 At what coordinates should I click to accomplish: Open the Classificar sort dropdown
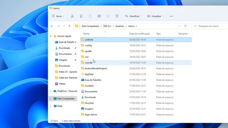click(x=133, y=16)
